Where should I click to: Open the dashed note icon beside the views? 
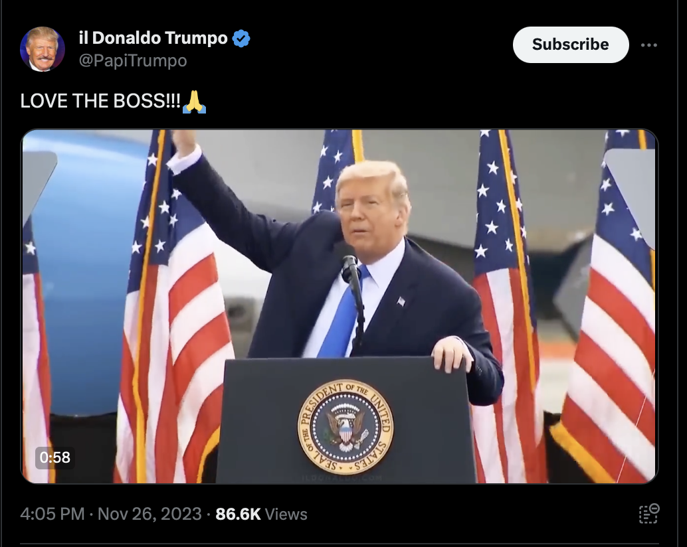(x=649, y=514)
